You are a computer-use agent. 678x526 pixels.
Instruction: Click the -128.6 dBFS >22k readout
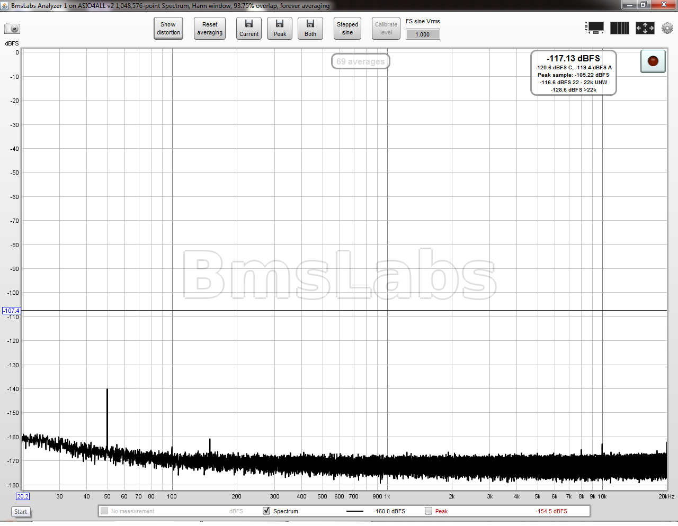click(x=574, y=90)
